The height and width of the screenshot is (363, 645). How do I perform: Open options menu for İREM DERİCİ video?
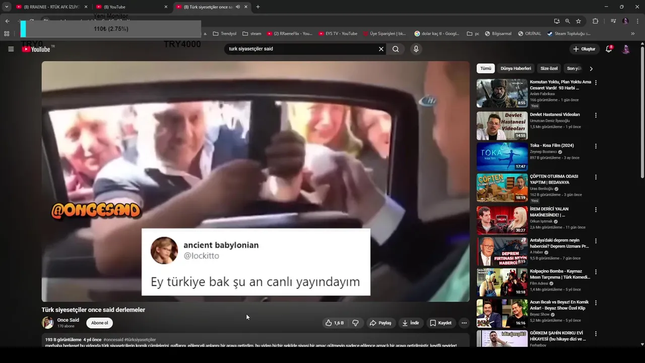coord(596,210)
